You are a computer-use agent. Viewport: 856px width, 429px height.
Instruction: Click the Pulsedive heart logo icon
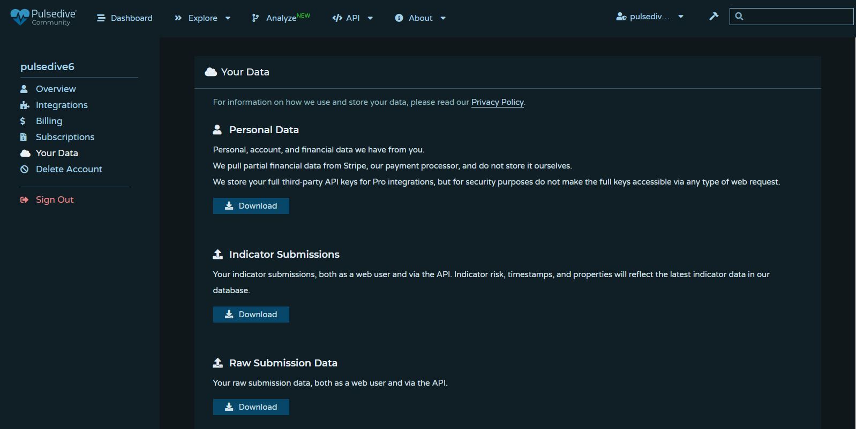click(x=20, y=17)
